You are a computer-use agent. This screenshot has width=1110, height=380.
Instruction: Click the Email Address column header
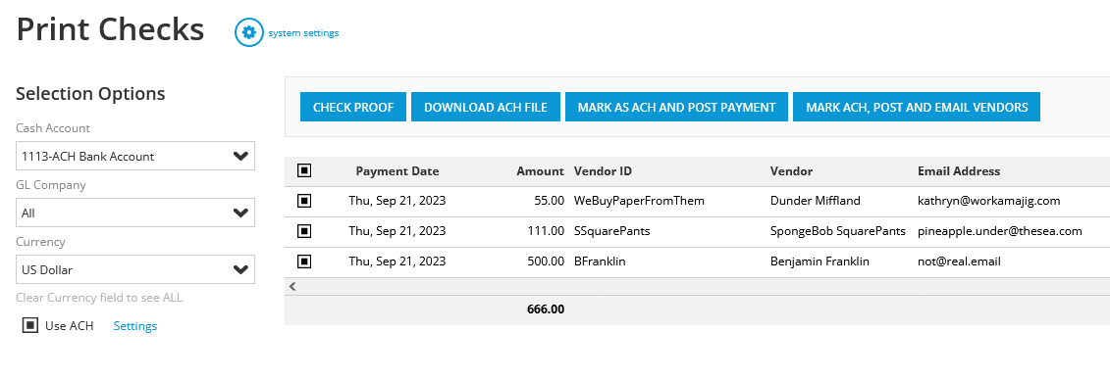coord(959,171)
